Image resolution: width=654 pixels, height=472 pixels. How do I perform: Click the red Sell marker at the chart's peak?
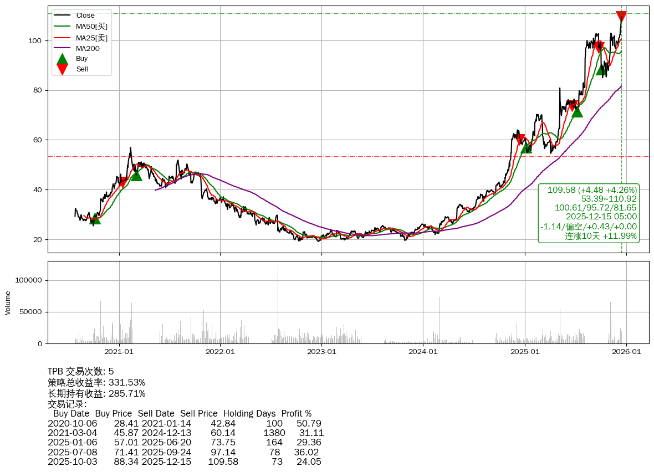tap(621, 16)
